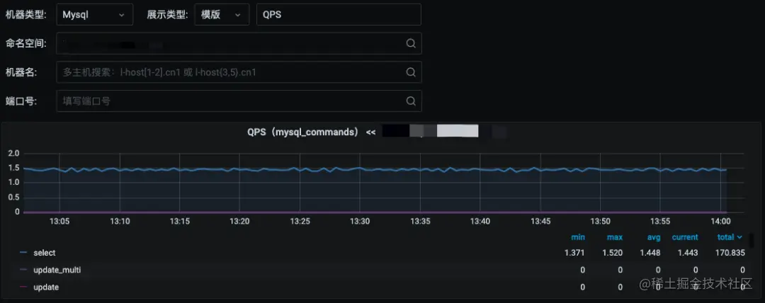Click the QPS template input field
The width and height of the screenshot is (765, 303).
(x=339, y=15)
